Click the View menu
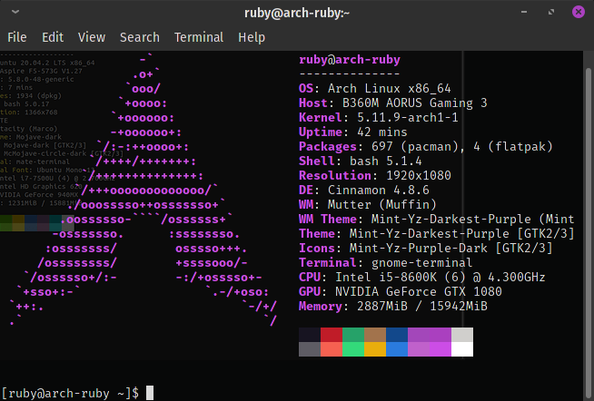 coord(92,37)
